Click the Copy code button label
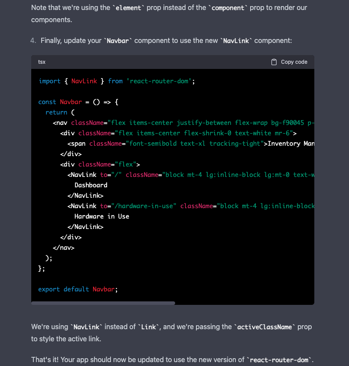The image size is (349, 366). (294, 62)
